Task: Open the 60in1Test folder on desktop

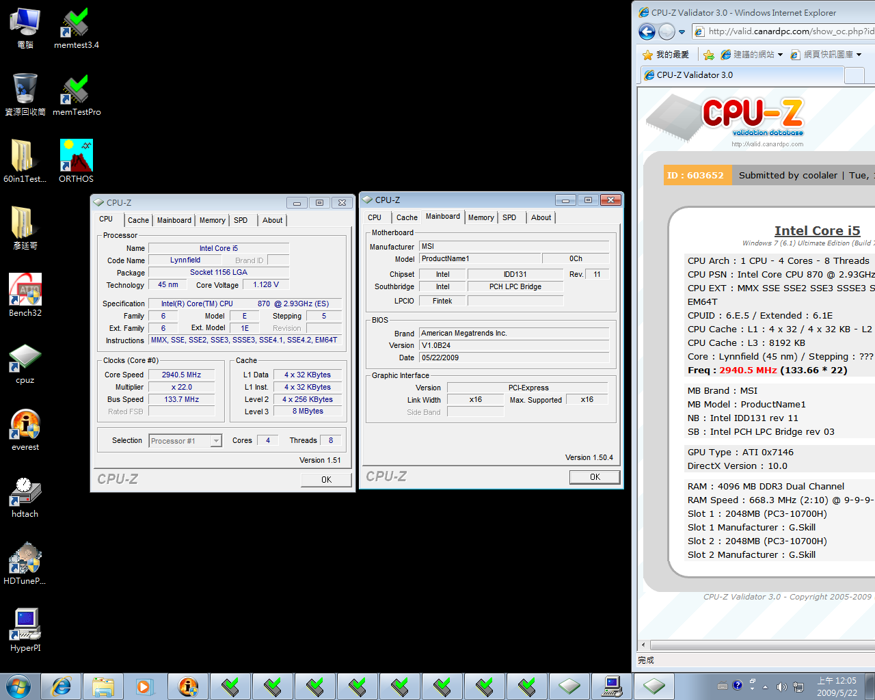Action: (25, 162)
